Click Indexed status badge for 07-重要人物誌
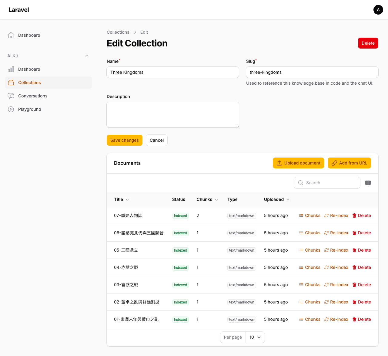 180,216
